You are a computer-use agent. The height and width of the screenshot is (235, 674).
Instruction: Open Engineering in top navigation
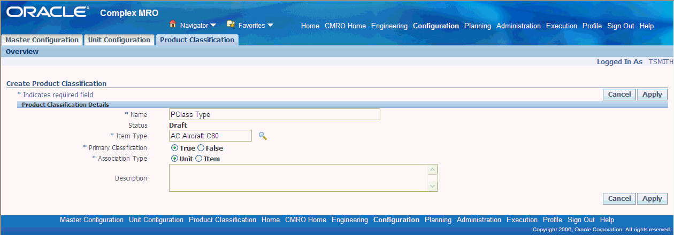click(x=389, y=26)
